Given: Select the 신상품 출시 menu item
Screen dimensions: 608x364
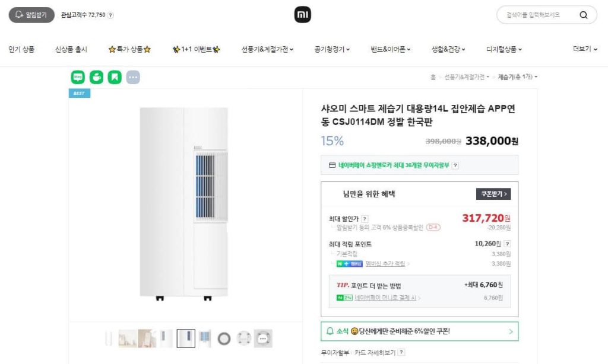Looking at the screenshot, I should tap(70, 49).
